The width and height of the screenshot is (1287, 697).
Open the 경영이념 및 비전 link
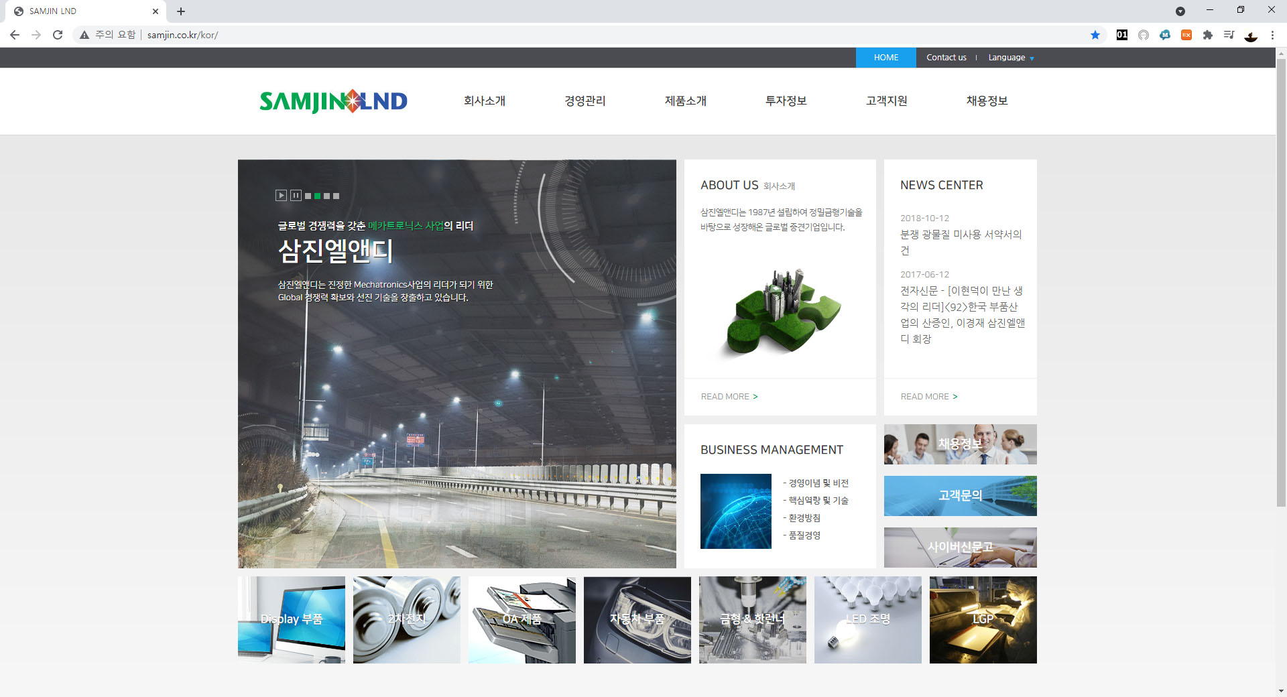coord(816,483)
